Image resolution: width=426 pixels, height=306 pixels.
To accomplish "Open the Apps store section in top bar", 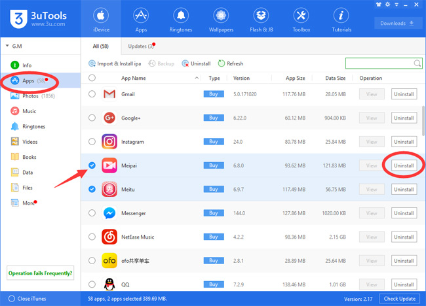I will pos(141,20).
